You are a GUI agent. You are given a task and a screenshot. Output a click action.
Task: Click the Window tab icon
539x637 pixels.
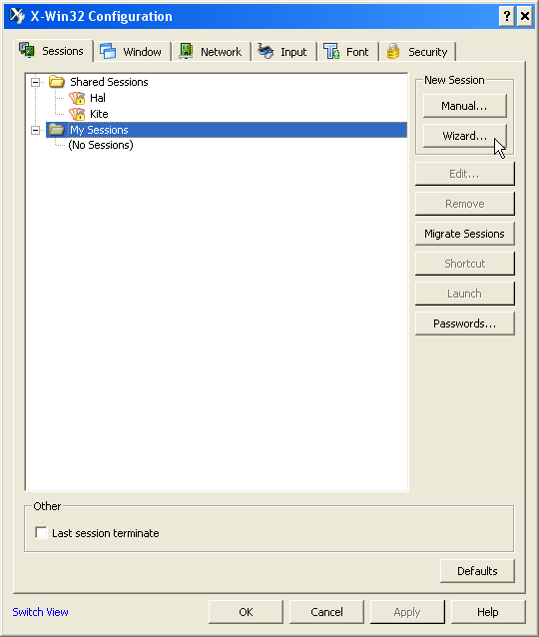point(108,51)
